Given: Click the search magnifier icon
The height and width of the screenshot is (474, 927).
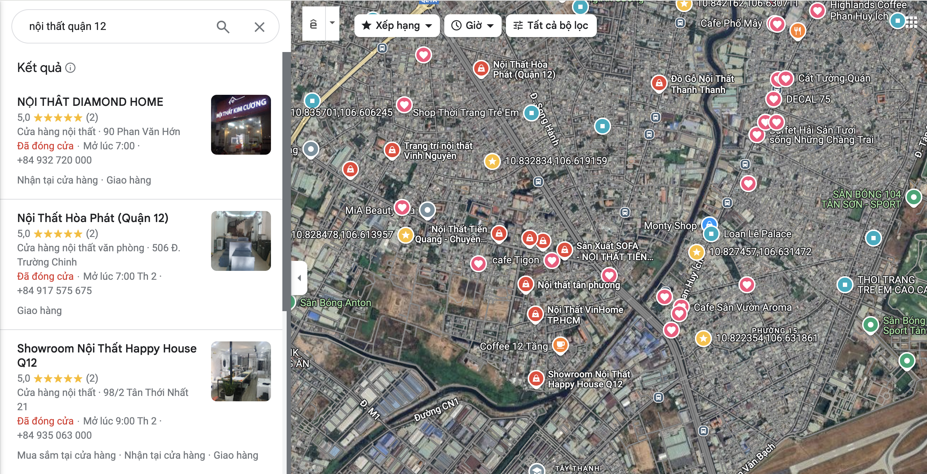Looking at the screenshot, I should click(x=223, y=27).
